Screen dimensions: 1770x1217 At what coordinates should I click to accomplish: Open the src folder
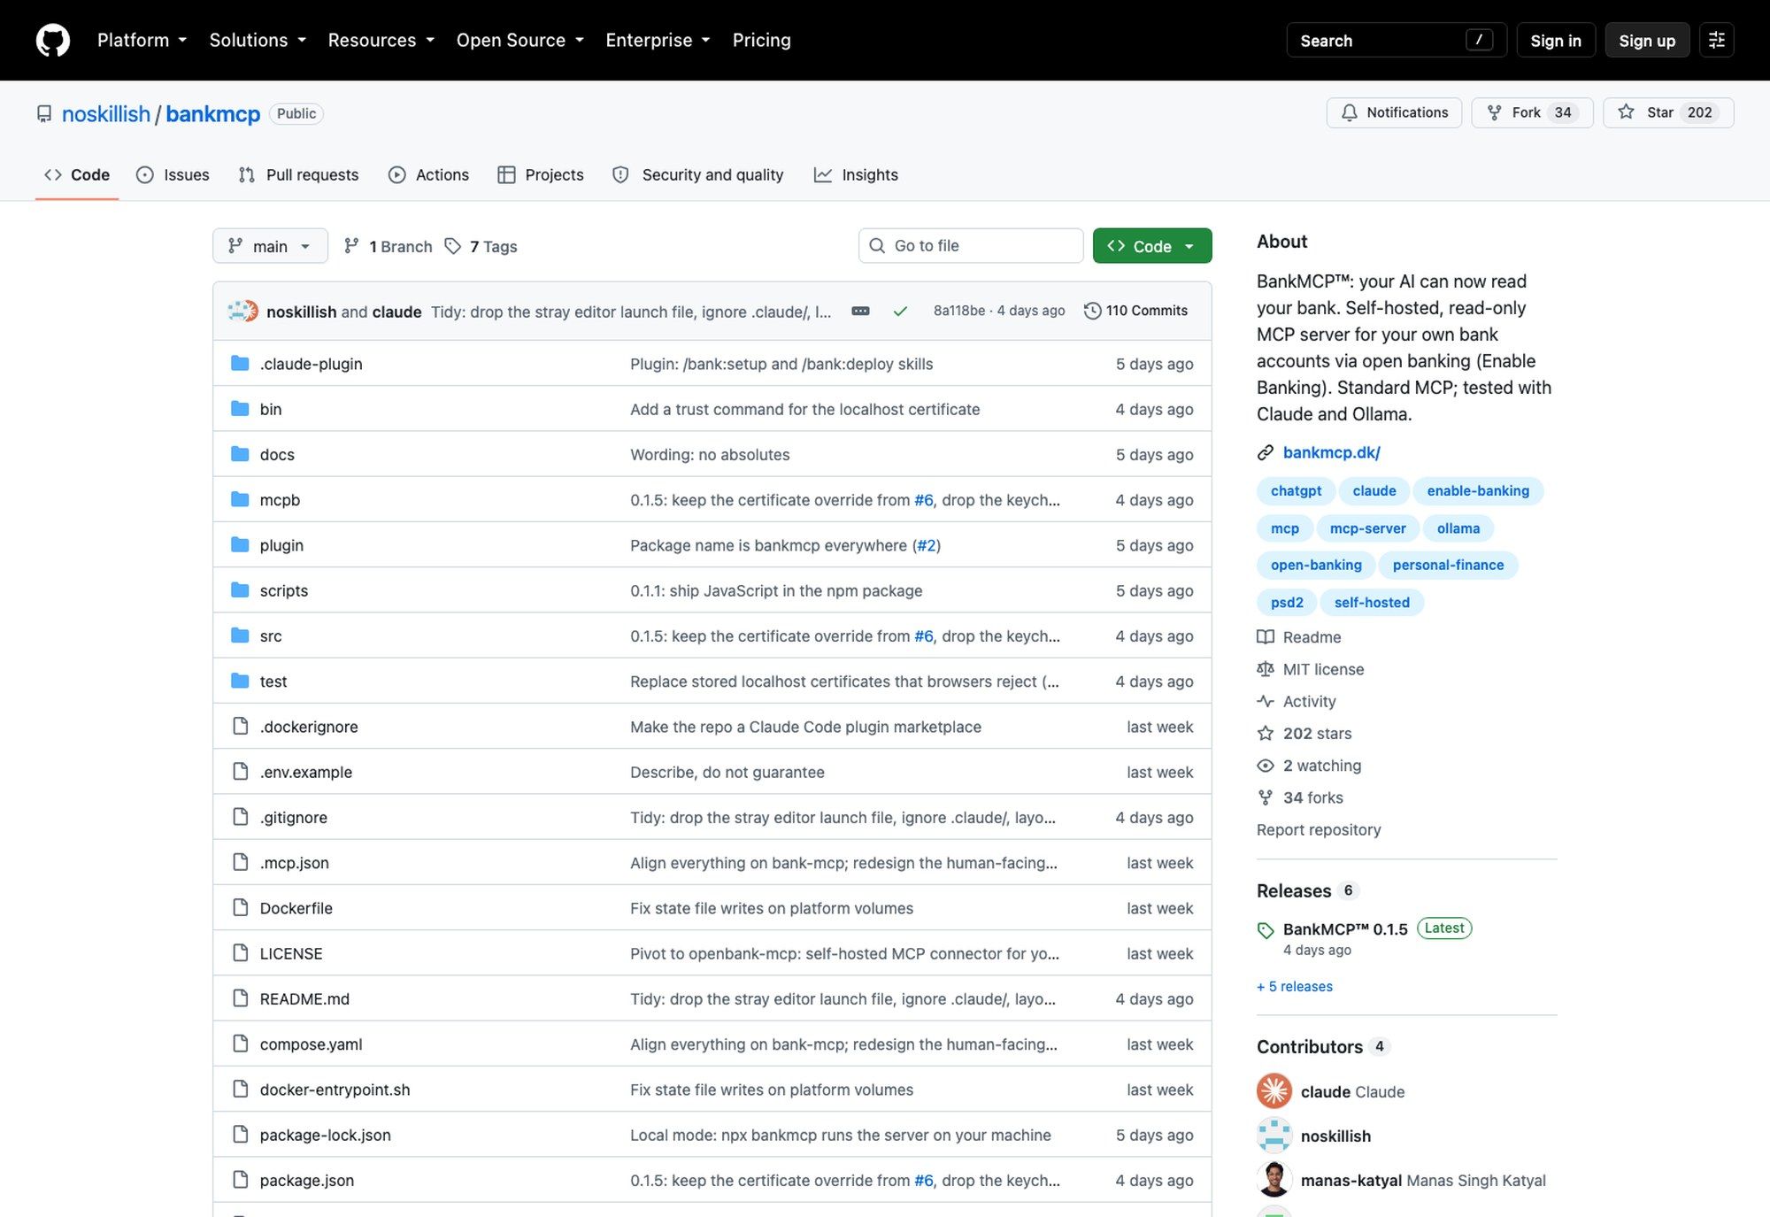pyautogui.click(x=270, y=635)
